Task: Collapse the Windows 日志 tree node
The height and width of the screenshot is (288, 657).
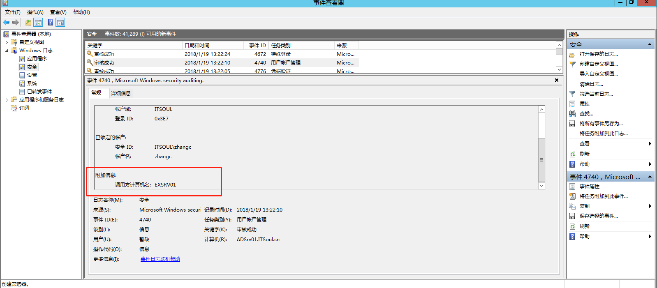Action: [x=7, y=51]
